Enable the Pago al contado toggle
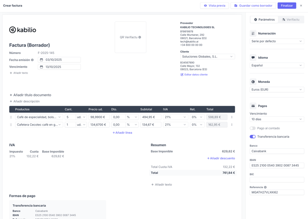Image resolution: width=308 pixels, height=219 pixels. click(x=253, y=128)
